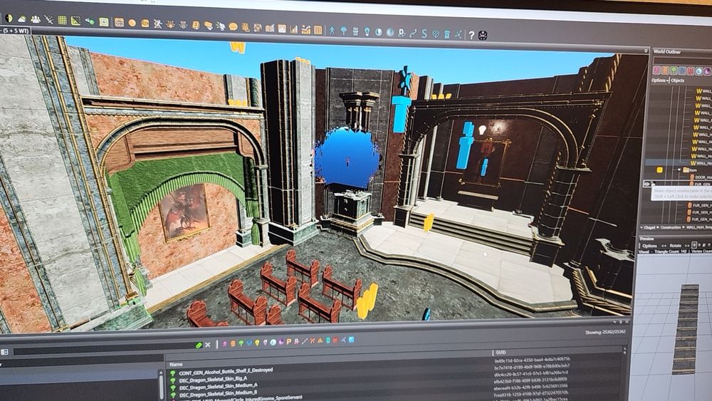Toggle the green tree filter in bottom panel
The width and height of the screenshot is (712, 401).
(241, 343)
